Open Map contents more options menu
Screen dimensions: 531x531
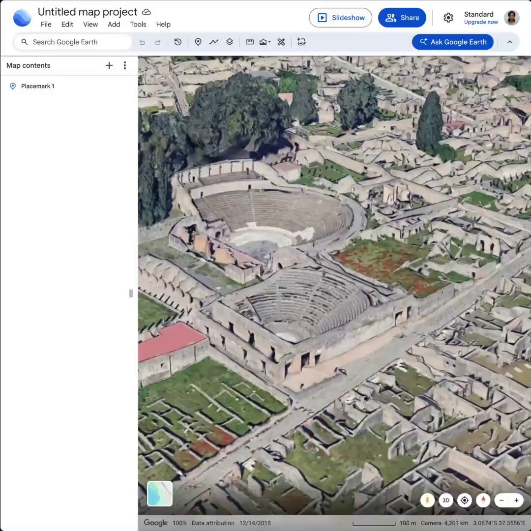(125, 65)
